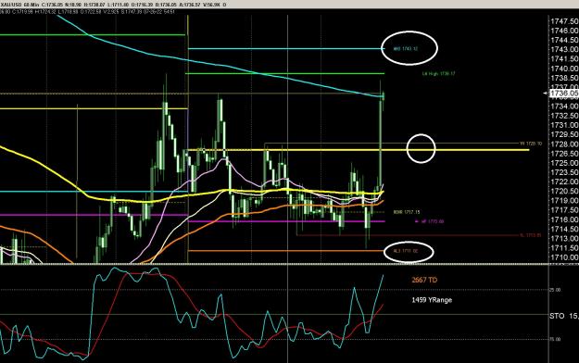Click the 1740.00 price axis label

(x=564, y=69)
